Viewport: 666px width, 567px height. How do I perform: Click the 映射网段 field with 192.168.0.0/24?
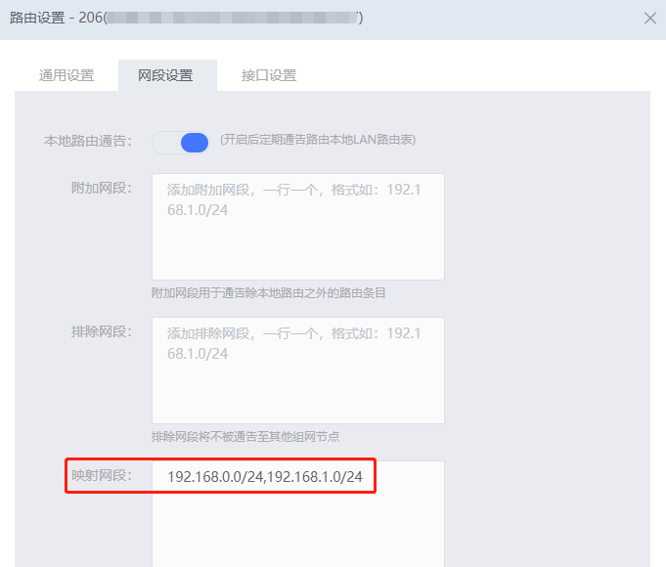coord(298,514)
